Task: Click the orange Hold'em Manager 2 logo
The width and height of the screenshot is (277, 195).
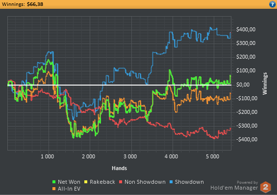Action: tap(266, 187)
